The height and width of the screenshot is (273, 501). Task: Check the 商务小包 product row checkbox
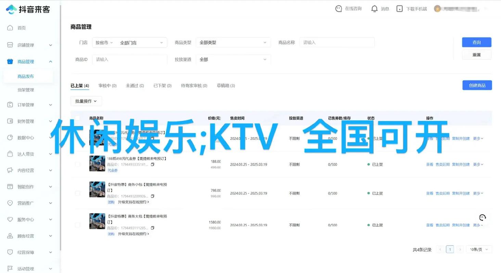click(77, 193)
